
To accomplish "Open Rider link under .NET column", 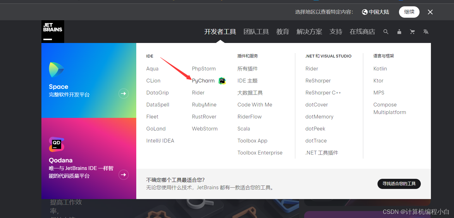I will [312, 69].
